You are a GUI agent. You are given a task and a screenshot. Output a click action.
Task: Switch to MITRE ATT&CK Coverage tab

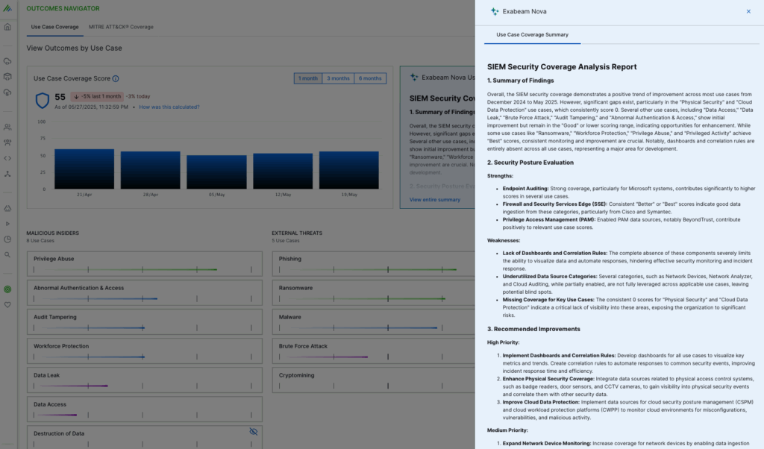[121, 27]
